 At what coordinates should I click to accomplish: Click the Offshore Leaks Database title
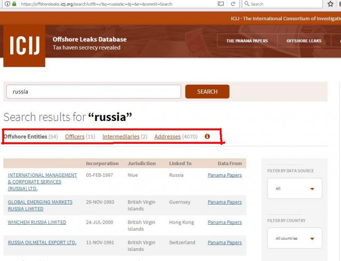pos(90,39)
